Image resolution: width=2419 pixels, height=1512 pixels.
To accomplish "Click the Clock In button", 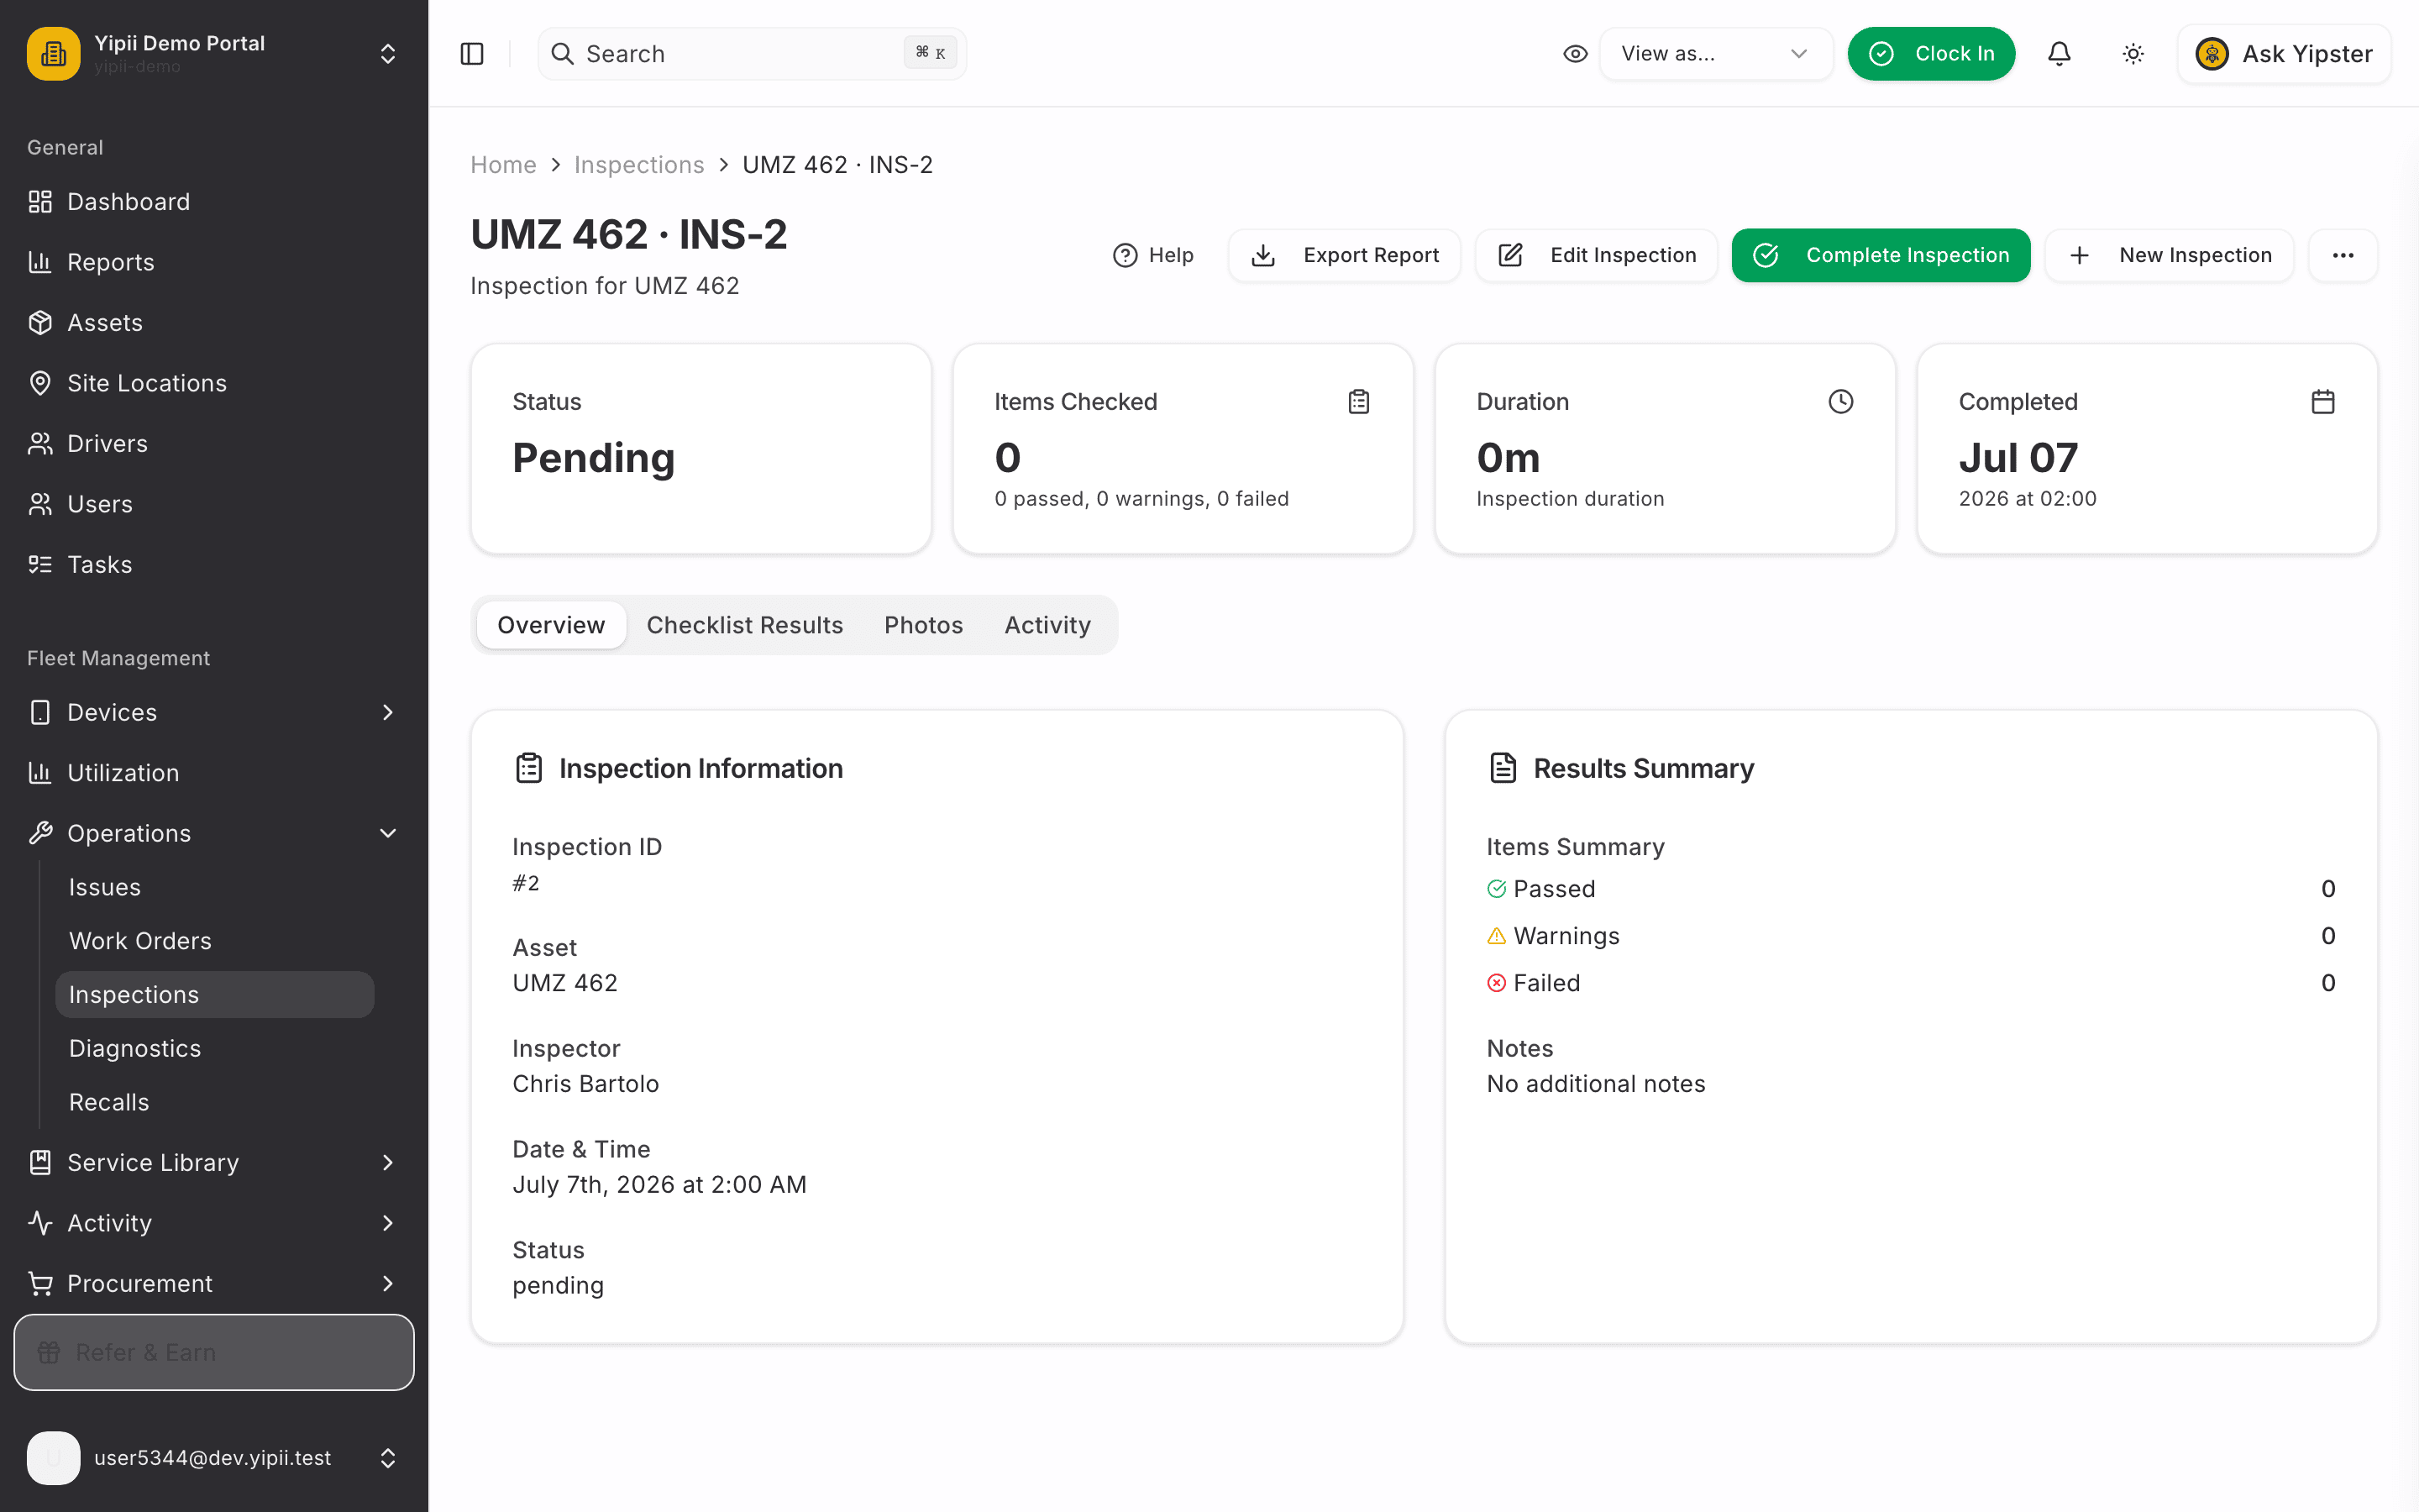I will [x=1931, y=54].
